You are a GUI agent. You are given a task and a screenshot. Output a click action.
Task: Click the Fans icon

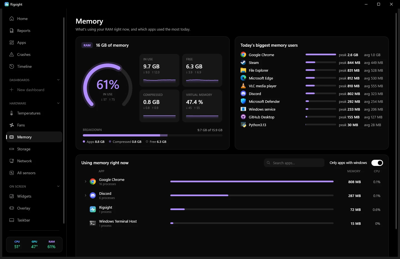[x=12, y=125]
